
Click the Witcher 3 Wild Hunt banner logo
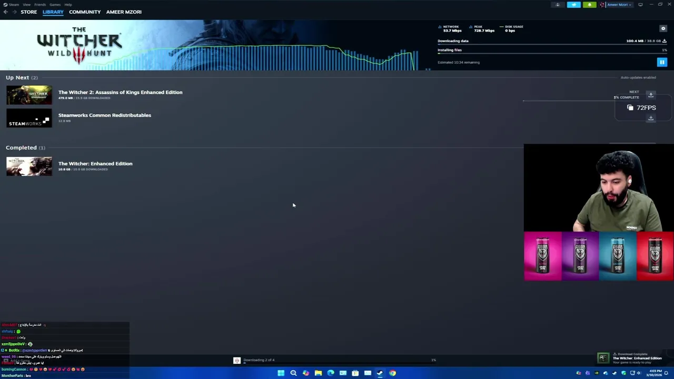point(79,45)
